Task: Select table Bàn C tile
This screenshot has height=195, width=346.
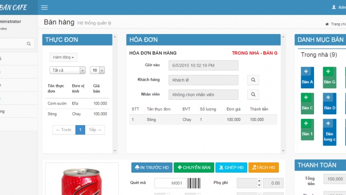Action: pos(307,103)
